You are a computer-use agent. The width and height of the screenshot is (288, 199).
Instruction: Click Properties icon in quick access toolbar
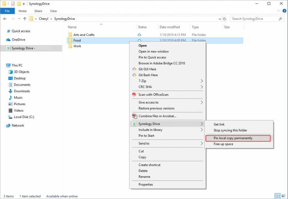coord(13,4)
